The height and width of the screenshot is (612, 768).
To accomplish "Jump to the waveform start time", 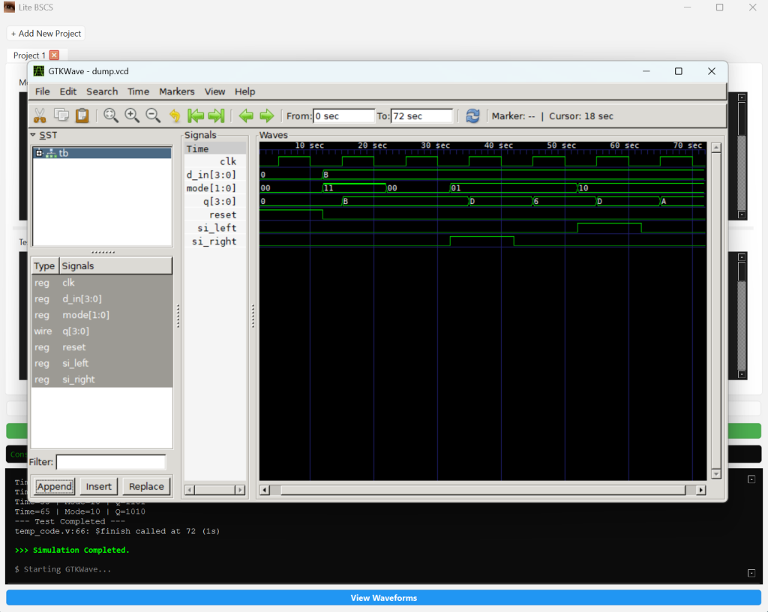I will (x=196, y=115).
